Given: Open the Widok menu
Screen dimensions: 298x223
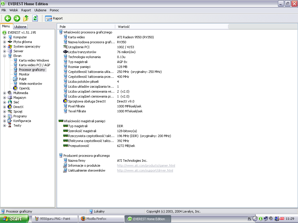Looking at the screenshot, I should (x=14, y=10).
